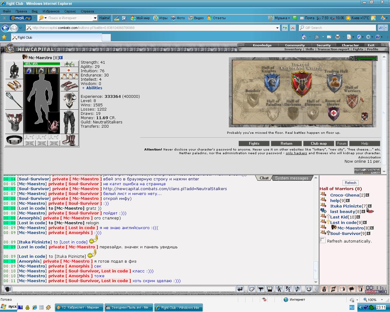The width and height of the screenshot is (390, 312).
Task: Toggle the Refresh automatically checkbox
Action: (x=323, y=240)
